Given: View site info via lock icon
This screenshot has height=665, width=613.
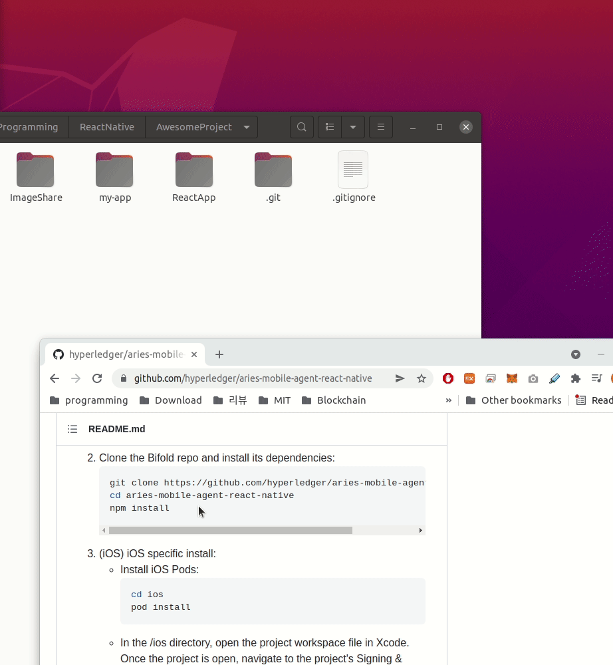Looking at the screenshot, I should tap(124, 378).
